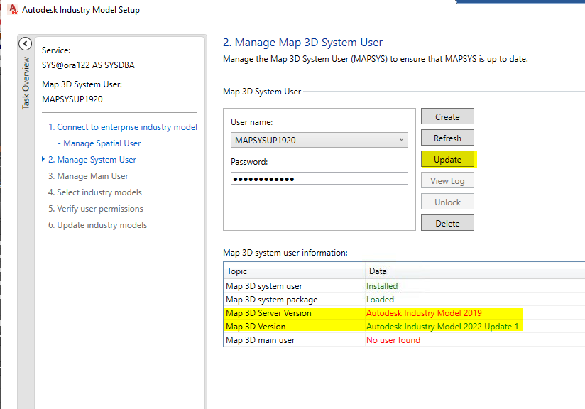
Task: Collapse the Task Overview panel arrow
Action: coord(25,43)
